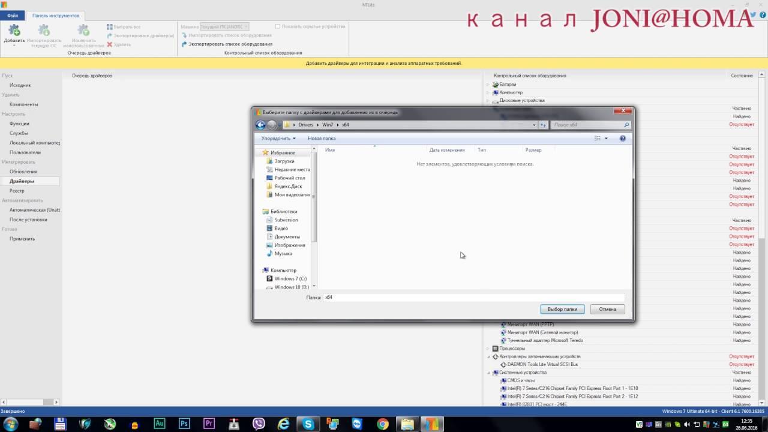Open Photoshop from the taskbar
The width and height of the screenshot is (768, 432).
(x=184, y=424)
